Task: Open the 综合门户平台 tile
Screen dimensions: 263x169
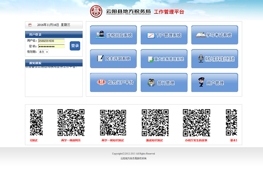Action: (x=113, y=82)
